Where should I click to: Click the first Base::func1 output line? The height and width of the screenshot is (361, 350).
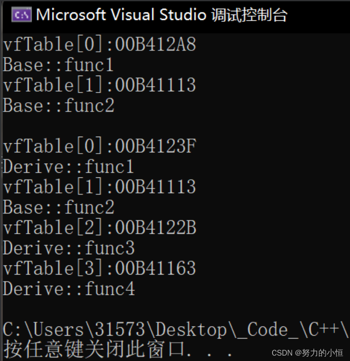[58, 65]
